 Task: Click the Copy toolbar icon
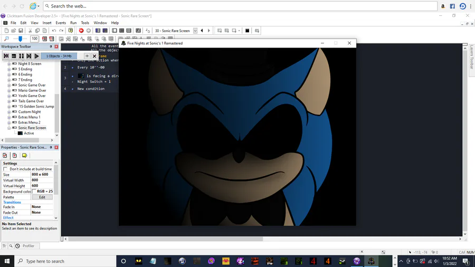[37, 31]
